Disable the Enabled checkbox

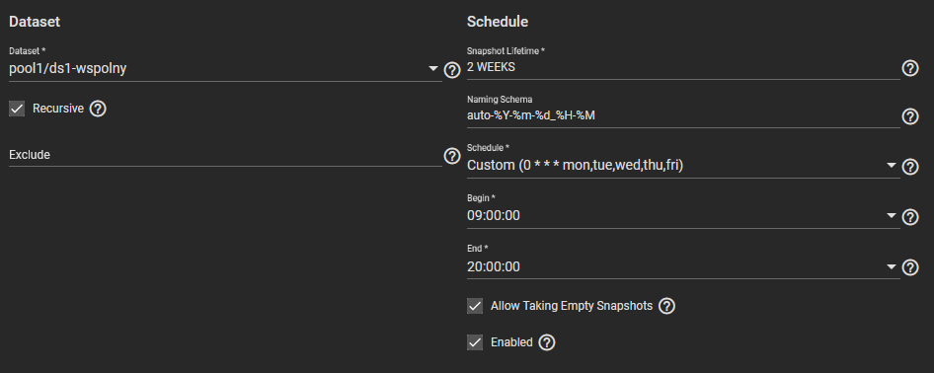[475, 342]
